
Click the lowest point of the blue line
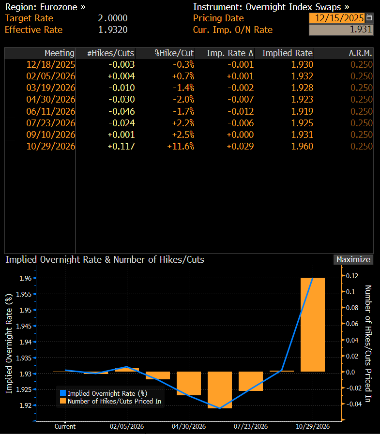220,408
